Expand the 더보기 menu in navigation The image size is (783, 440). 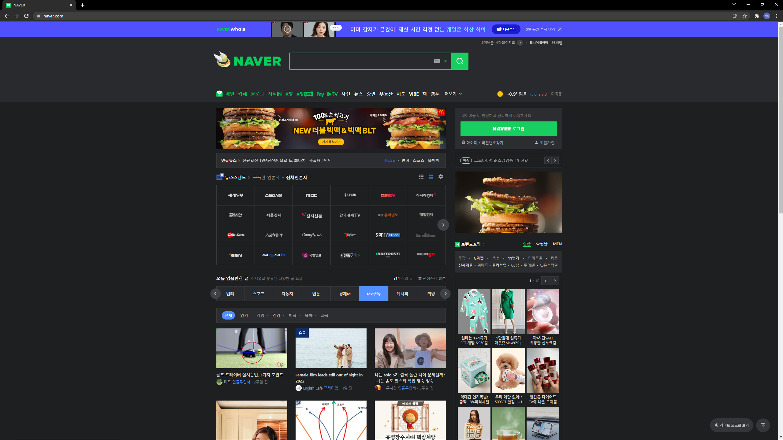coord(453,94)
